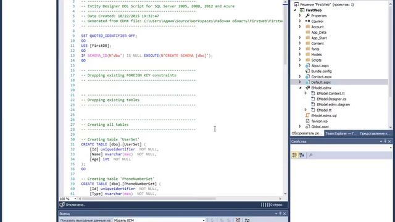
Task: Pin the Properties panel with auto-hide icon
Action: (385, 141)
